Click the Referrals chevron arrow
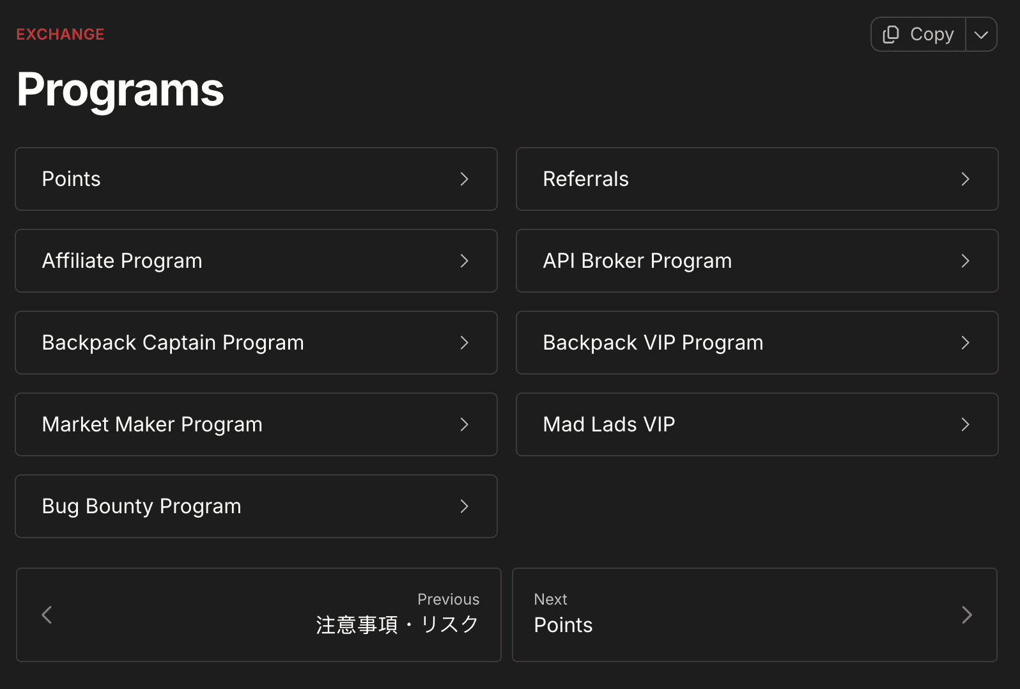Viewport: 1020px width, 689px height. tap(965, 179)
